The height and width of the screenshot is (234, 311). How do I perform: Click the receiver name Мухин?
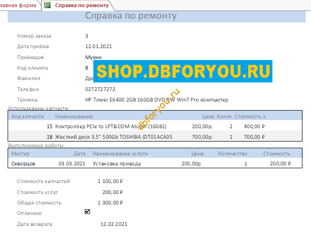(93, 57)
